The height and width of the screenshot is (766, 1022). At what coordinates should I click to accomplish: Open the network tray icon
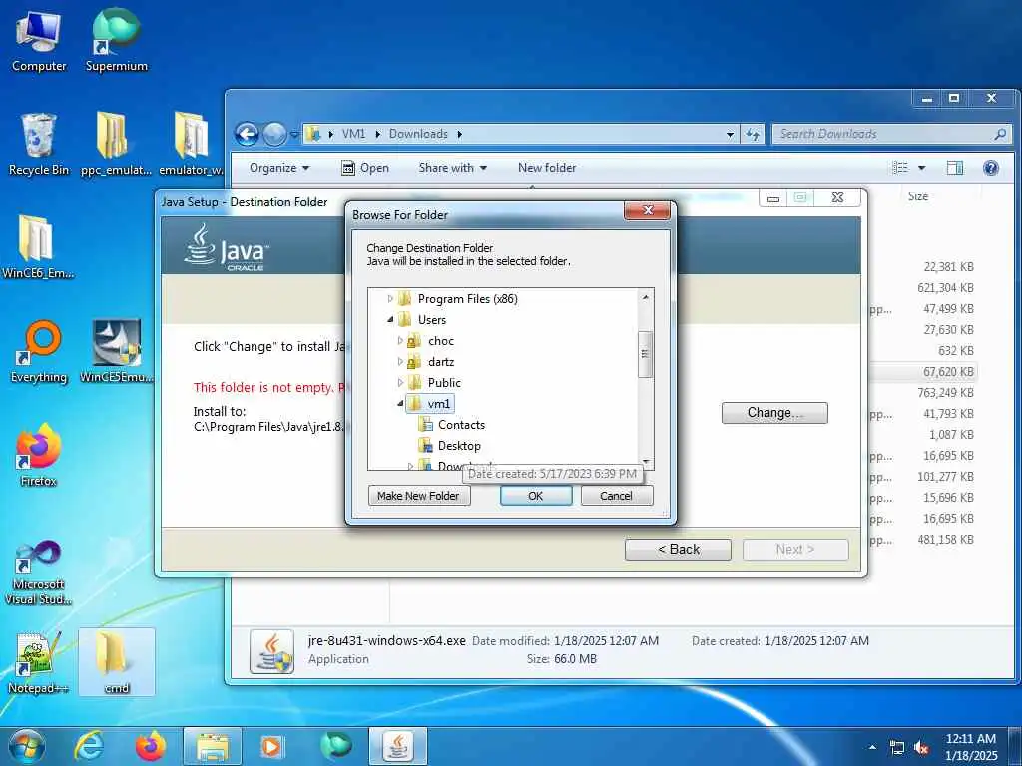tap(897, 748)
